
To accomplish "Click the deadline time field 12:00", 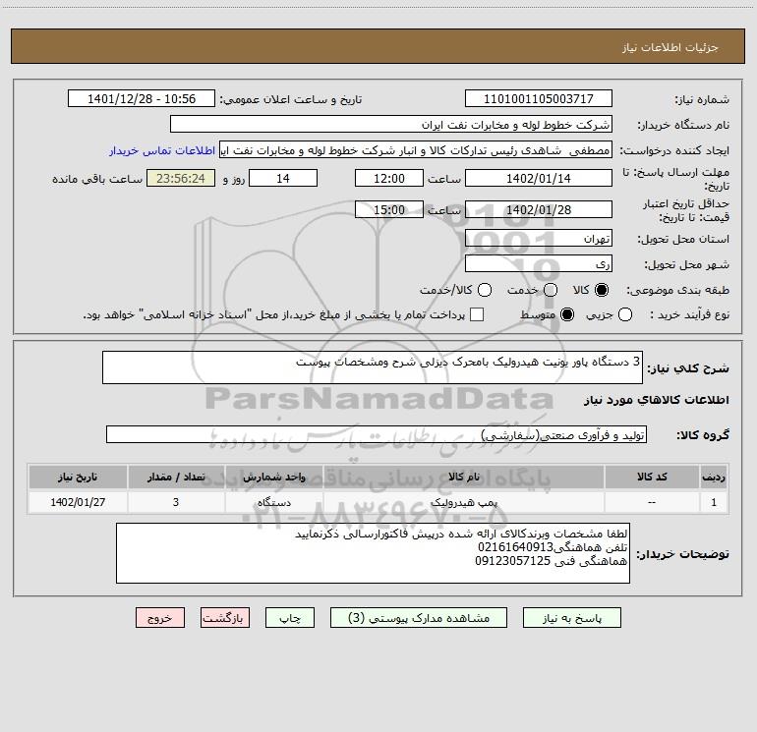I will [x=389, y=179].
